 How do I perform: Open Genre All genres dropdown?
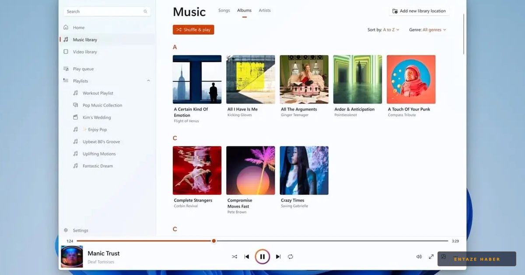[x=427, y=30]
